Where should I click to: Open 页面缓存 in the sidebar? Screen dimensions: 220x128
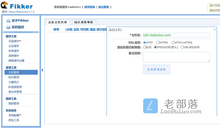[14, 41]
